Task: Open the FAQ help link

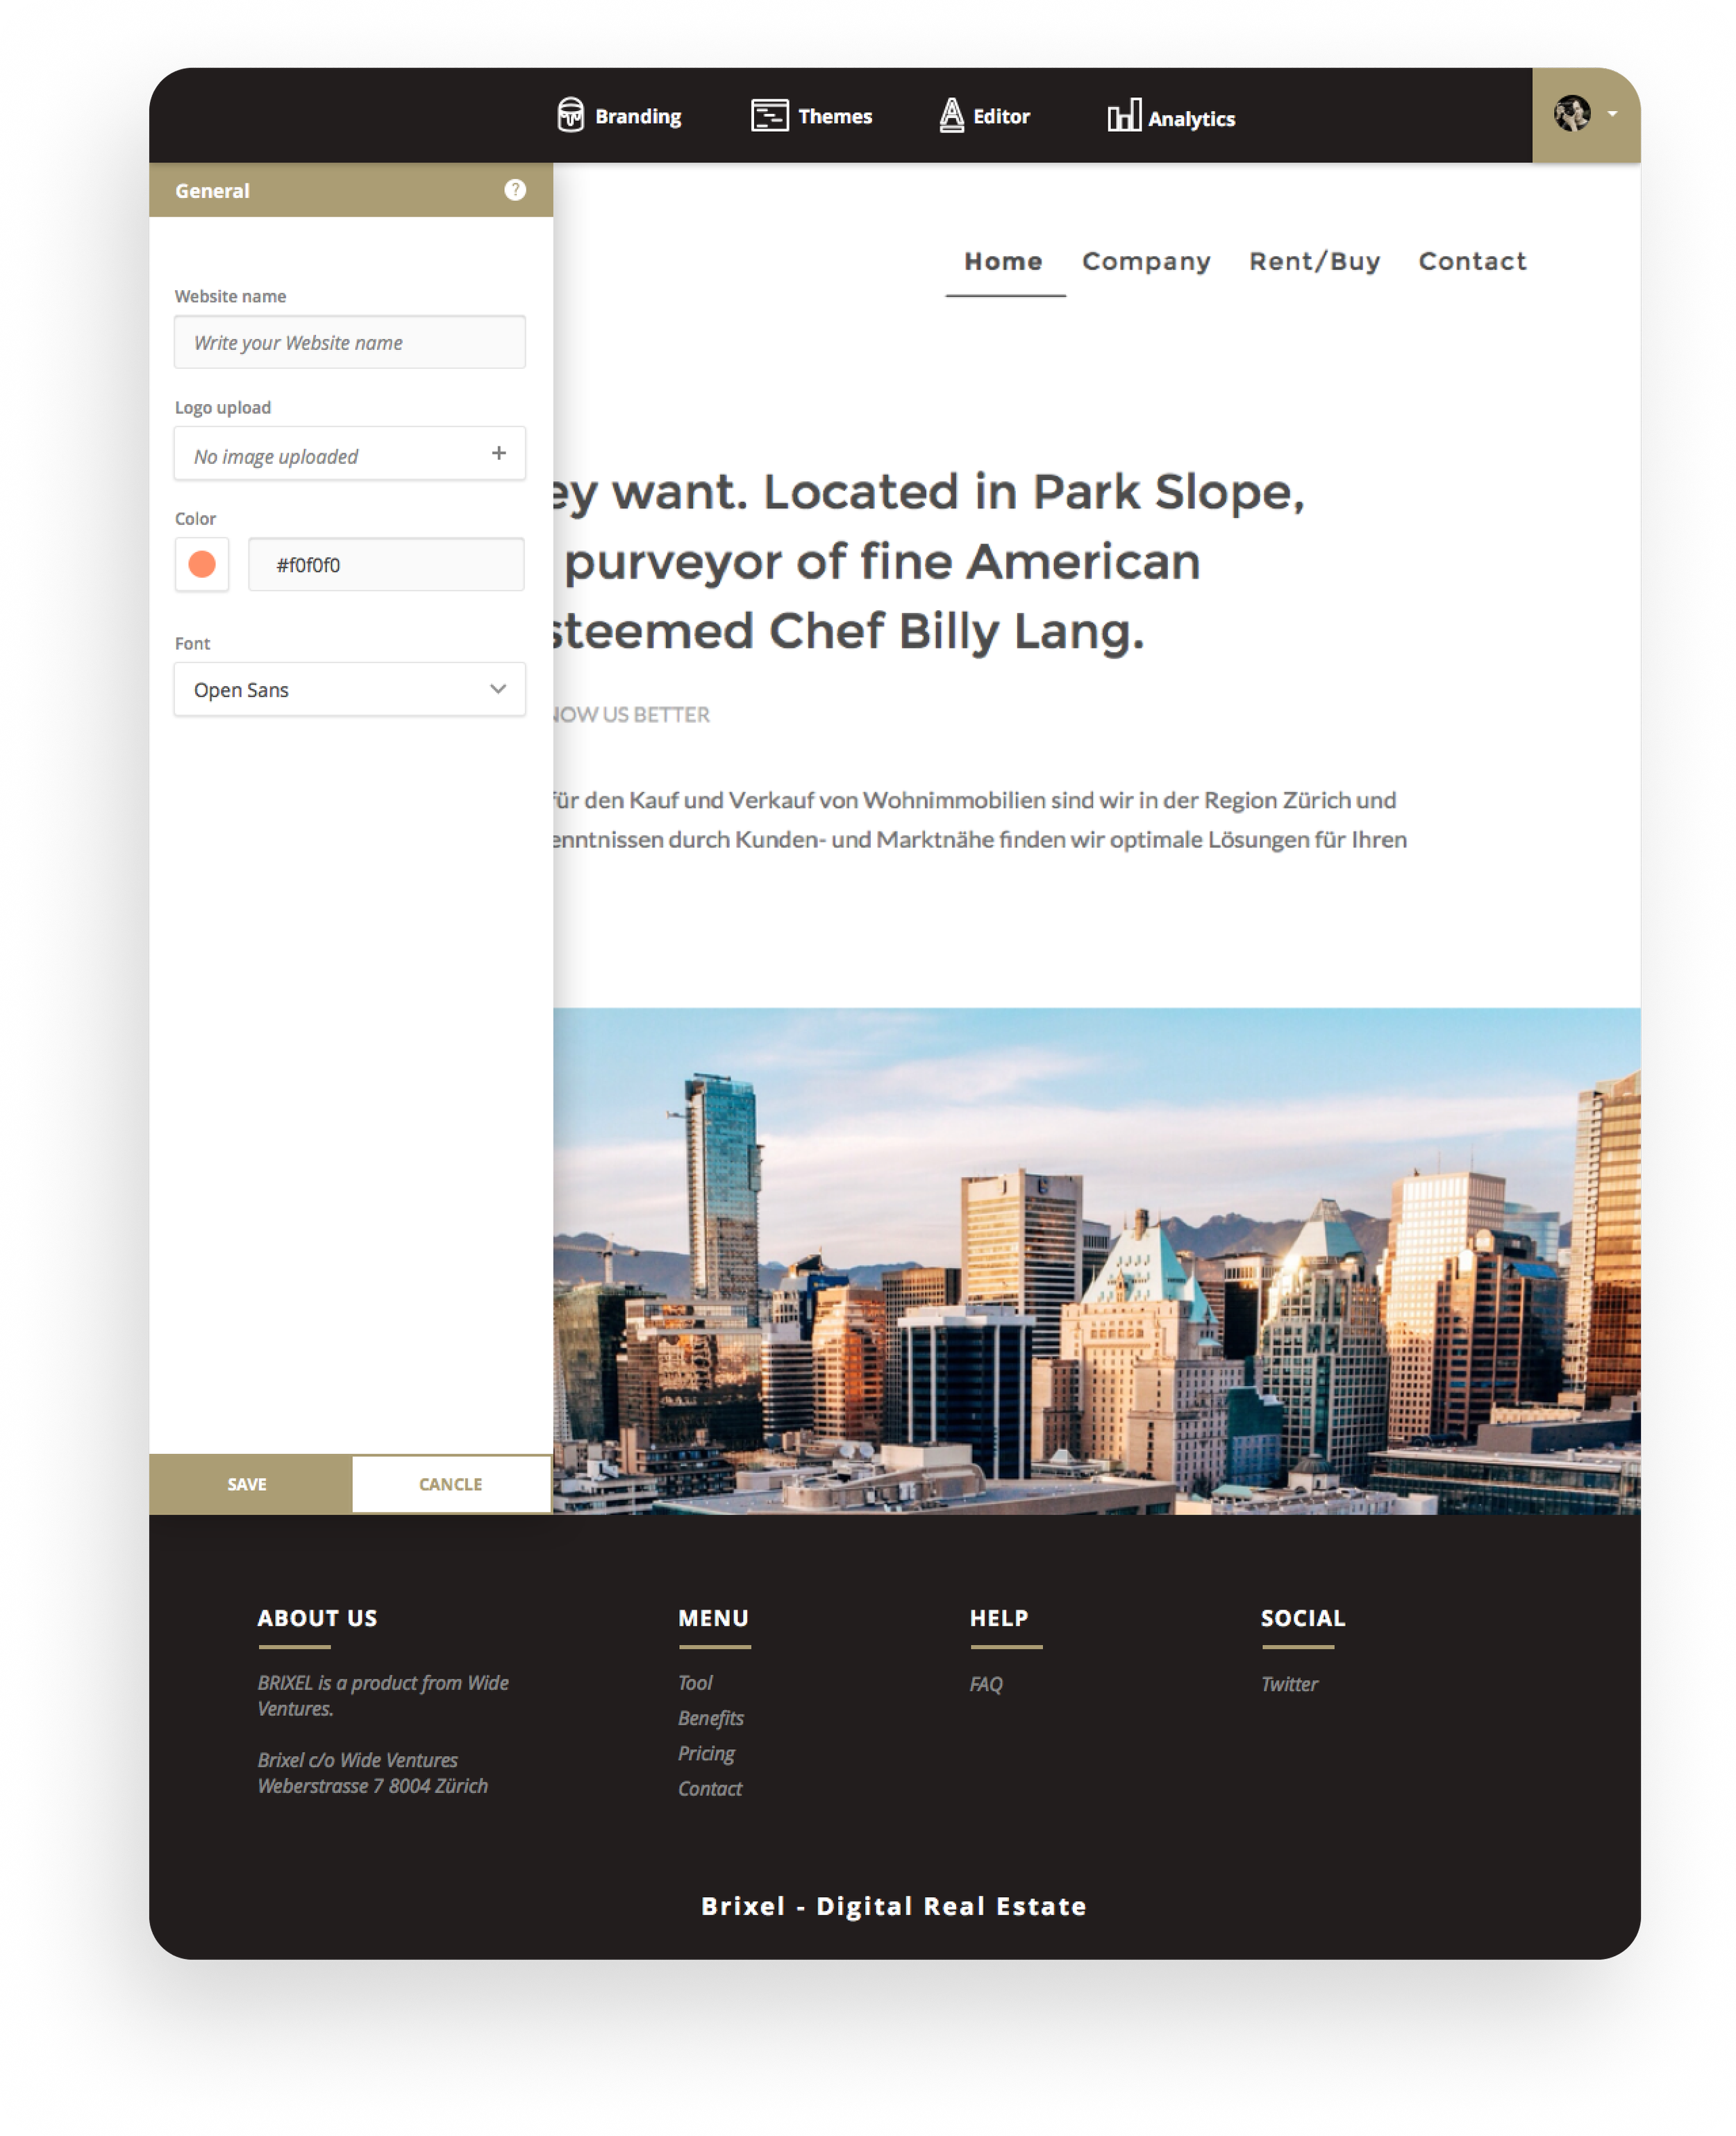Action: click(x=986, y=1684)
